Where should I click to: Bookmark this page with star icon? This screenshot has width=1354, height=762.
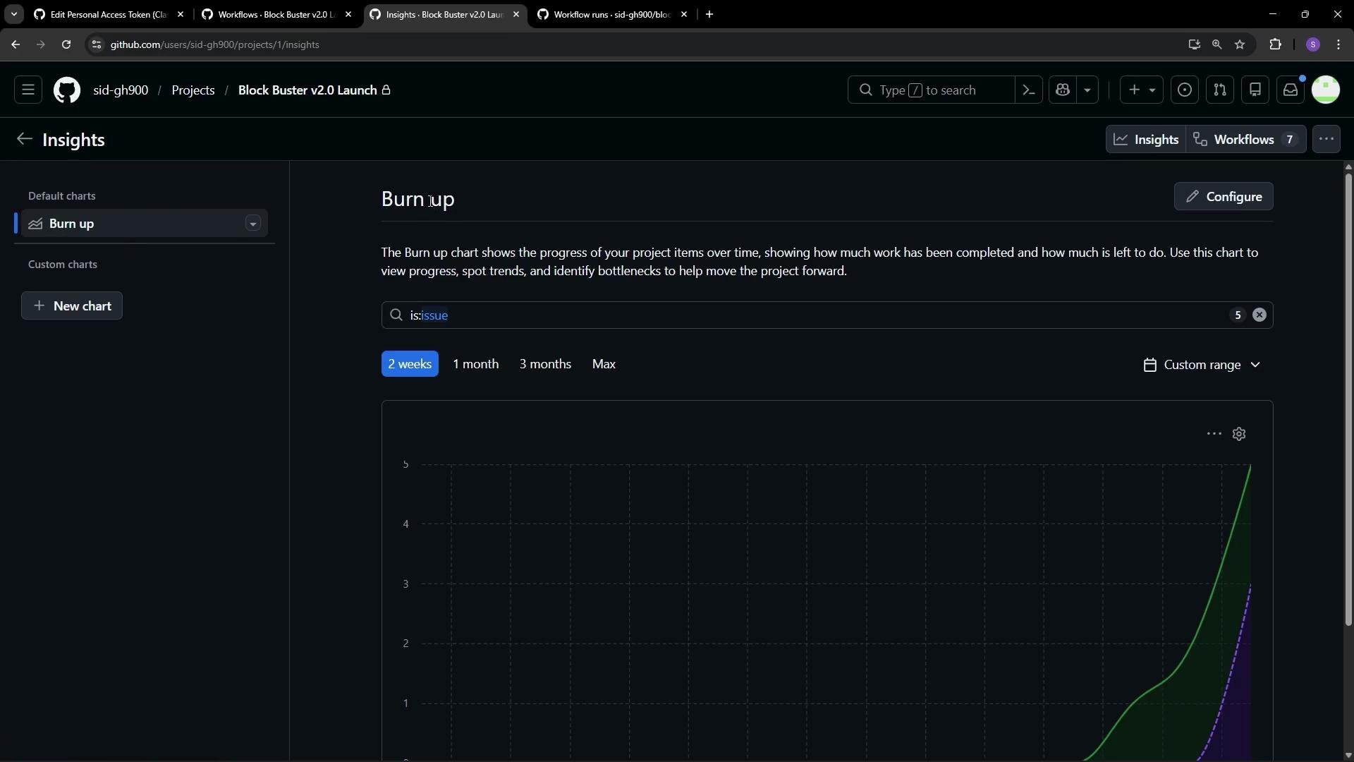pyautogui.click(x=1240, y=44)
